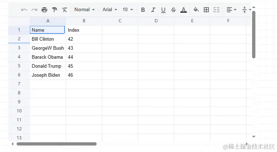Viewport: 277px width, 152px height.
Task: Toggle Bold formatting
Action: (x=143, y=10)
